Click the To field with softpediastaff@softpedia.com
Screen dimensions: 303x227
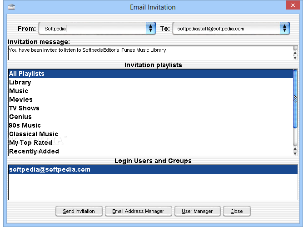(226, 29)
